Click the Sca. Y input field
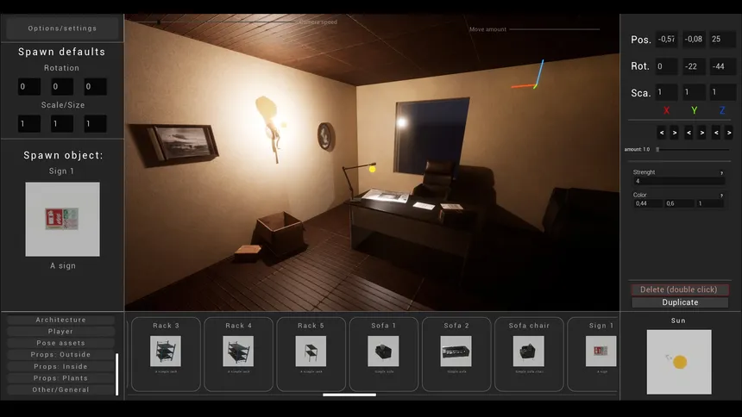The width and height of the screenshot is (742, 417). tap(694, 92)
